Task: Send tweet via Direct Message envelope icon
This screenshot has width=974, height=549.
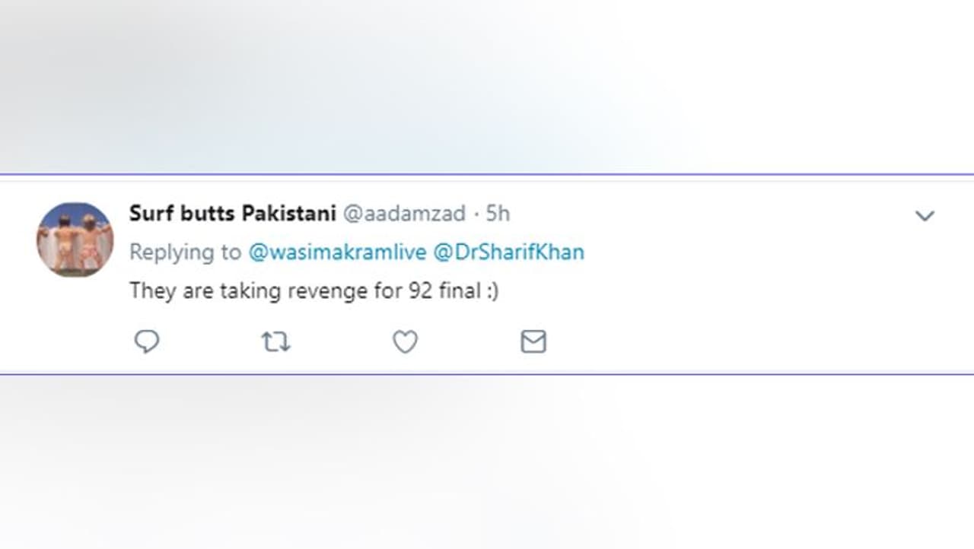Action: coord(533,342)
